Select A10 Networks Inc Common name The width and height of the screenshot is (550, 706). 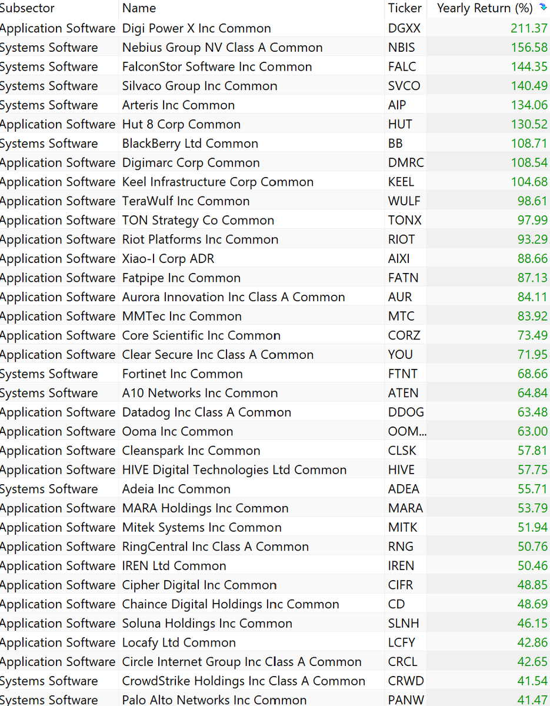coord(200,393)
